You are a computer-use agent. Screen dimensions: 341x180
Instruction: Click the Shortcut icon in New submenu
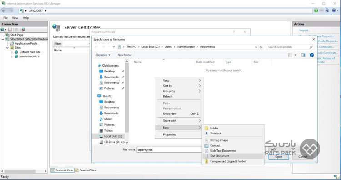pos(206,134)
